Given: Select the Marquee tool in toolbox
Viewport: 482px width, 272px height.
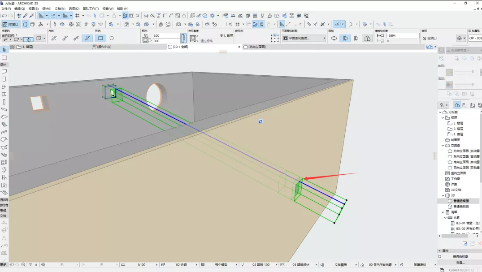Looking at the screenshot, I should tap(4, 58).
